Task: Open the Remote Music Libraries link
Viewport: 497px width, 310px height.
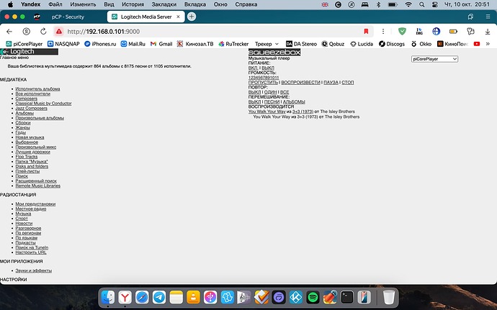Action: pyautogui.click(x=37, y=186)
